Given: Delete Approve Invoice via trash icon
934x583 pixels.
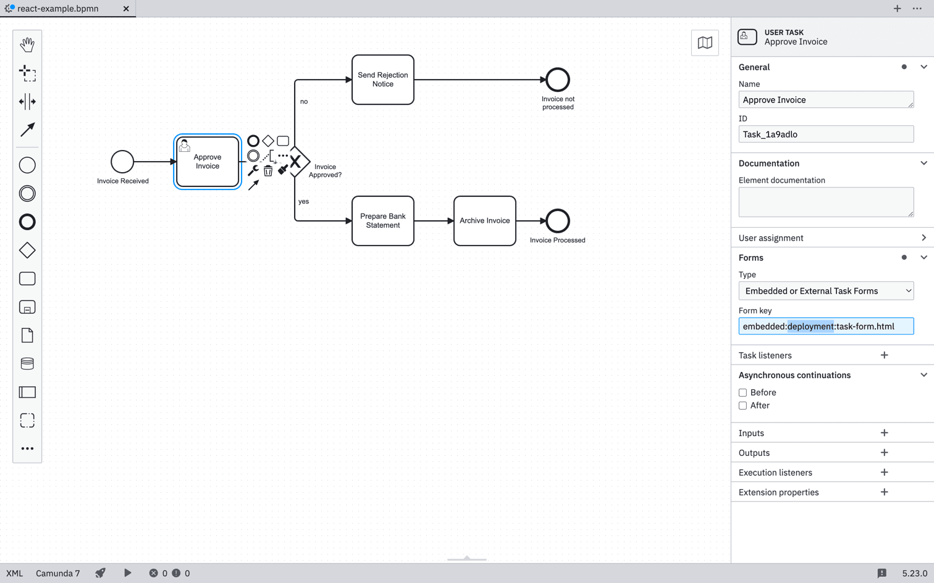Looking at the screenshot, I should tap(267, 171).
